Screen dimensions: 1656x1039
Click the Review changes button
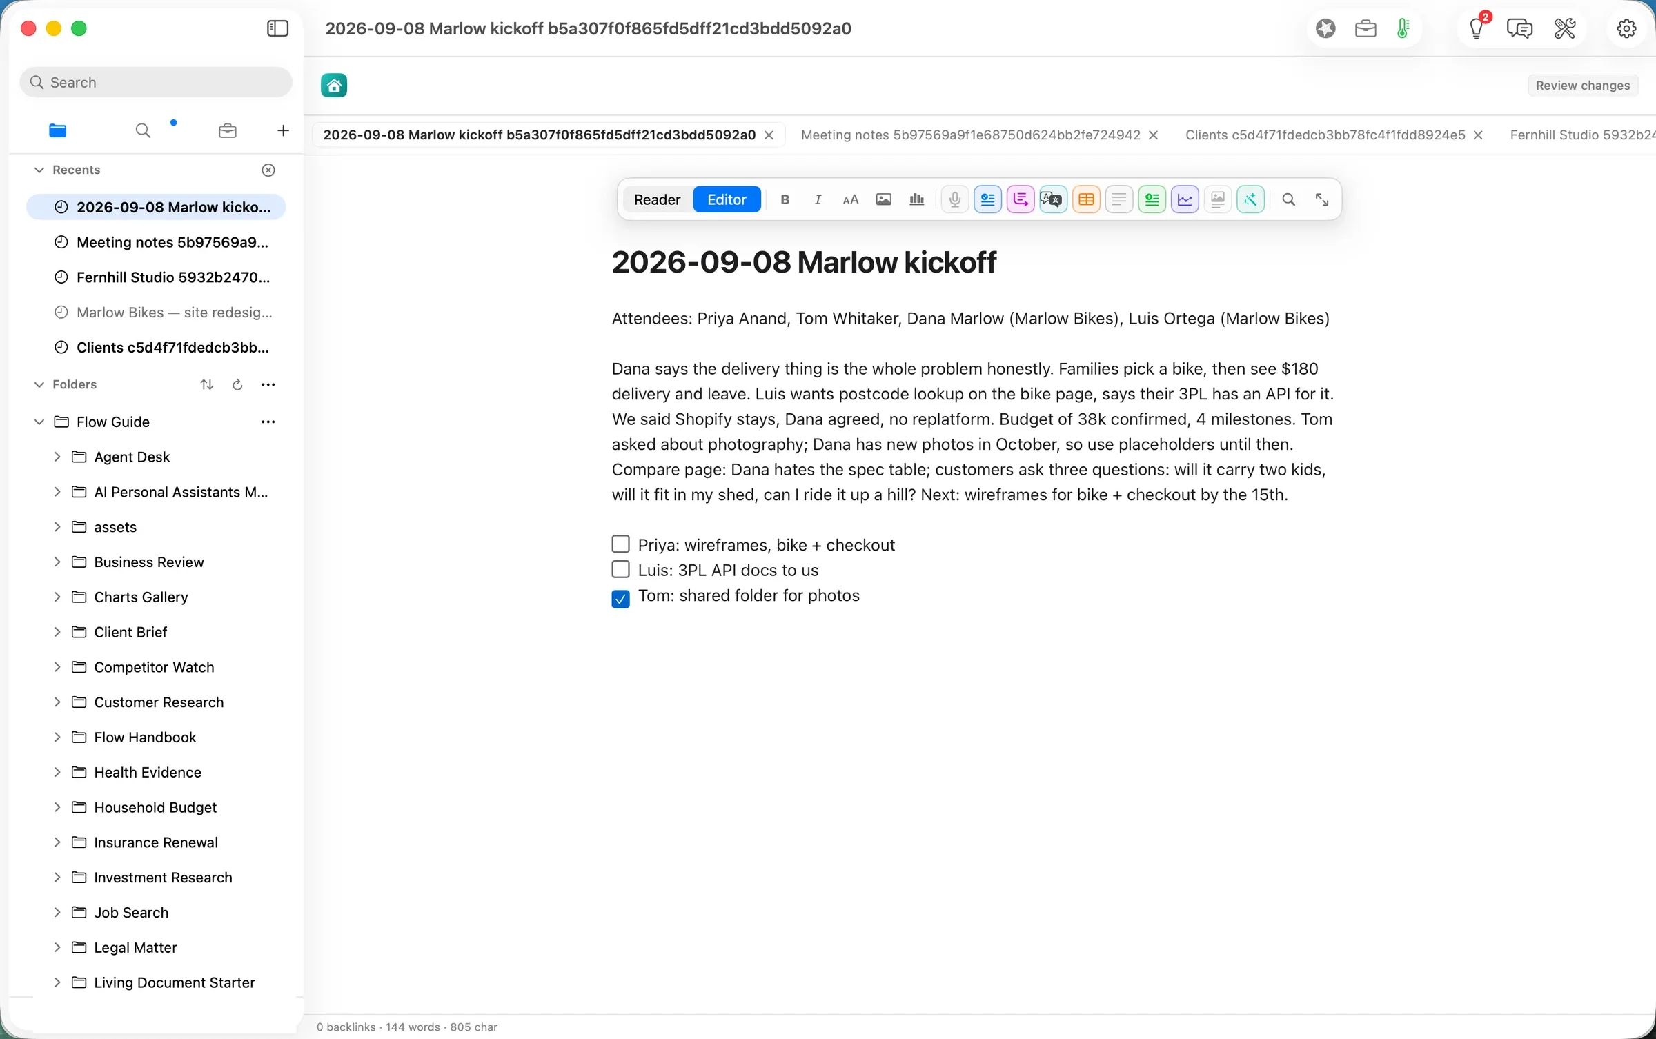(1583, 86)
